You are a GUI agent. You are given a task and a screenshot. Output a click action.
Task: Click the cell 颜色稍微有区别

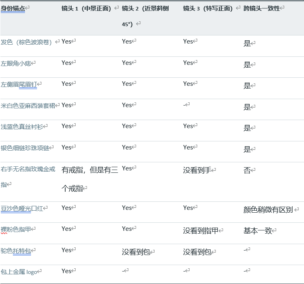point(268,210)
